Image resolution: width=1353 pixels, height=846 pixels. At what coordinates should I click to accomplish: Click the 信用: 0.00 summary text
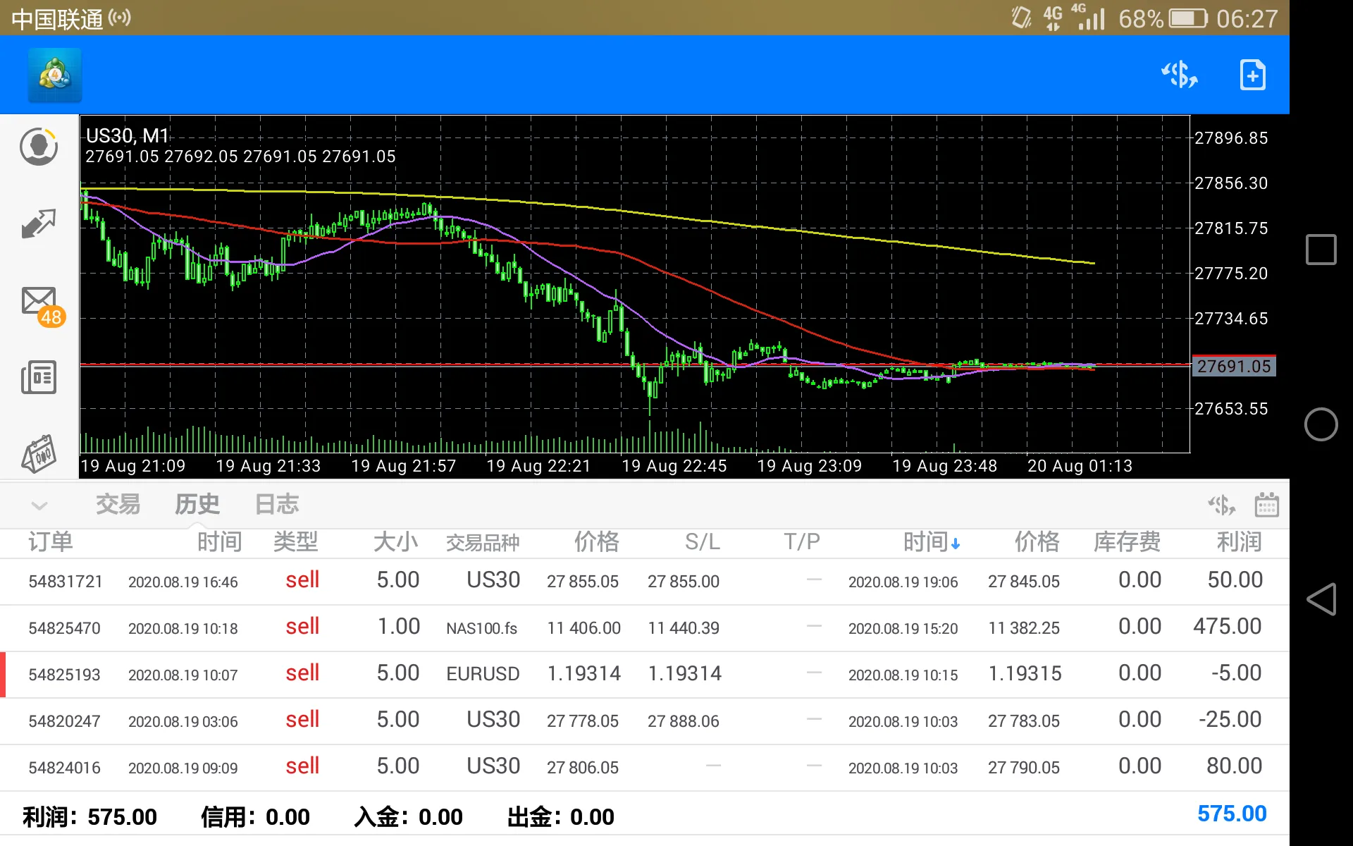(255, 816)
